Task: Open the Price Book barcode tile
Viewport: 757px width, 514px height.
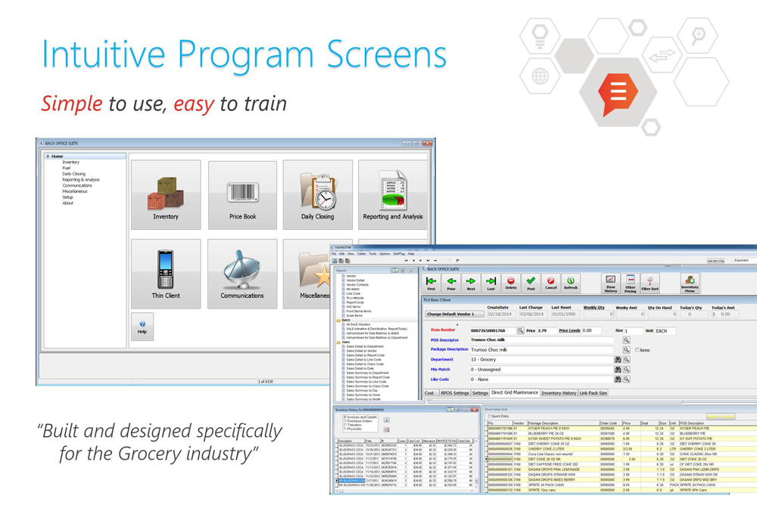Action: point(242,195)
